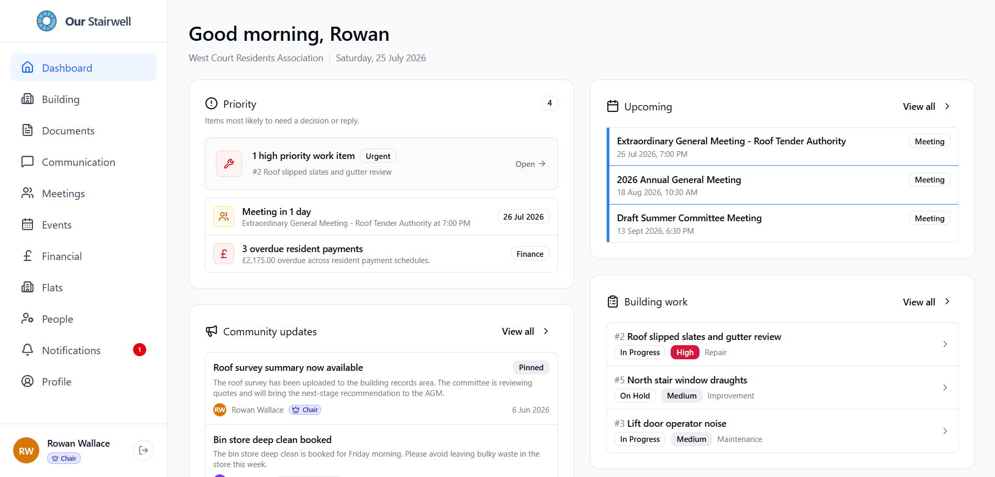The height and width of the screenshot is (477, 995).
Task: Click the arrow next to Building work View all
Action: pyautogui.click(x=947, y=302)
